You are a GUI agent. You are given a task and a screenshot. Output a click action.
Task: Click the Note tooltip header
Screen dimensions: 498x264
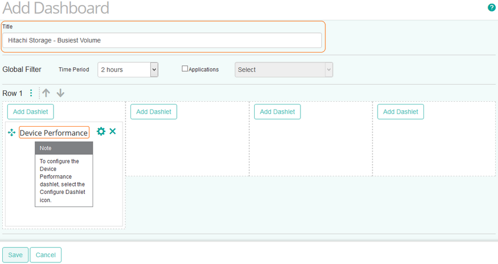(x=64, y=148)
